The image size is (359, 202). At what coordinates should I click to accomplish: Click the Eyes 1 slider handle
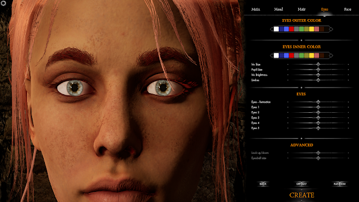coord(318,107)
